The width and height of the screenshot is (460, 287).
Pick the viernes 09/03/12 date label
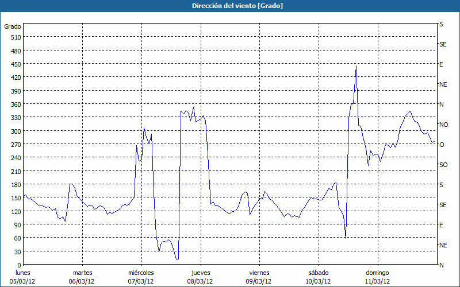[259, 277]
